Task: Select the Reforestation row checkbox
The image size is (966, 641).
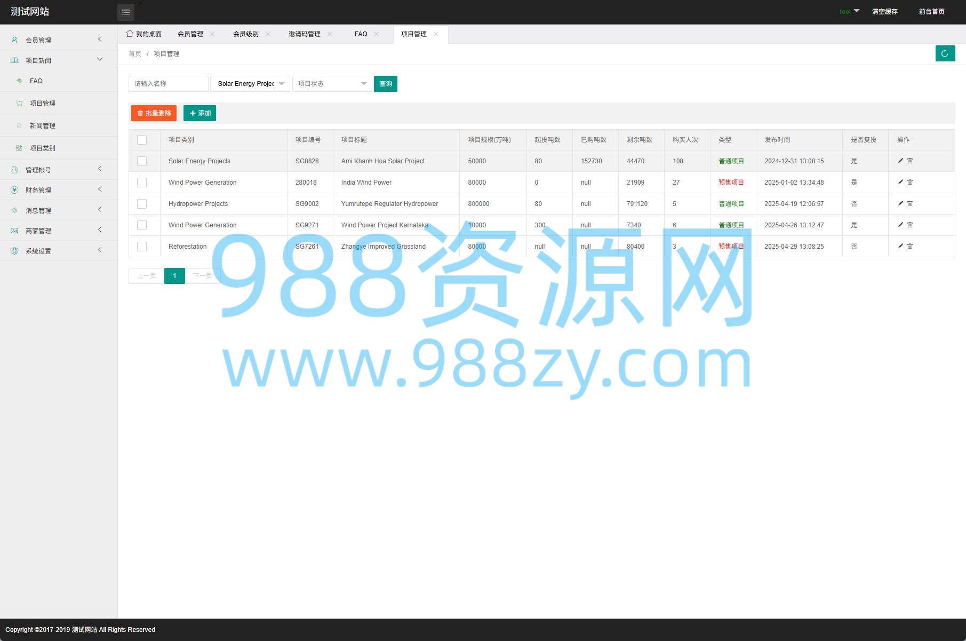Action: pyautogui.click(x=142, y=247)
